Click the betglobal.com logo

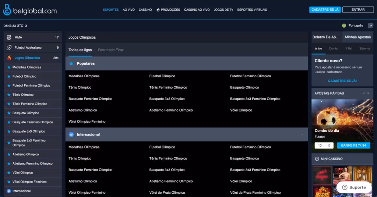[x=30, y=11]
